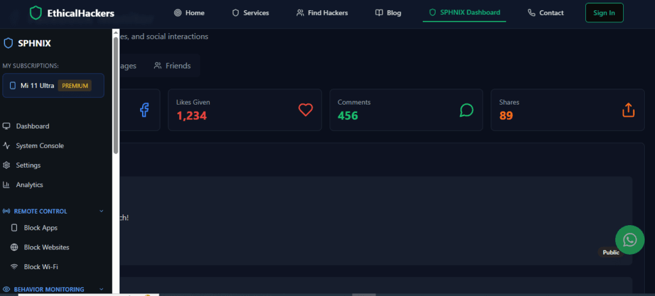Open Block Apps under Remote Control

point(57,228)
